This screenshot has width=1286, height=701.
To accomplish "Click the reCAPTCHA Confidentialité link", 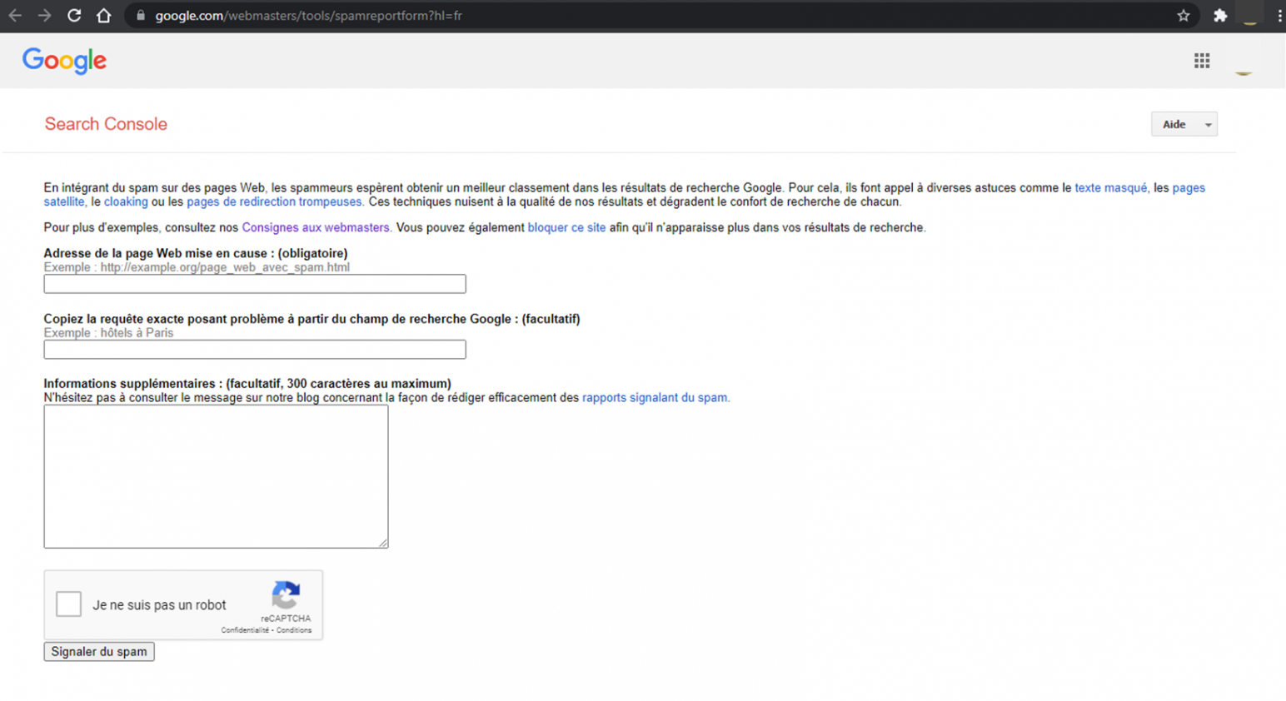I will point(245,630).
